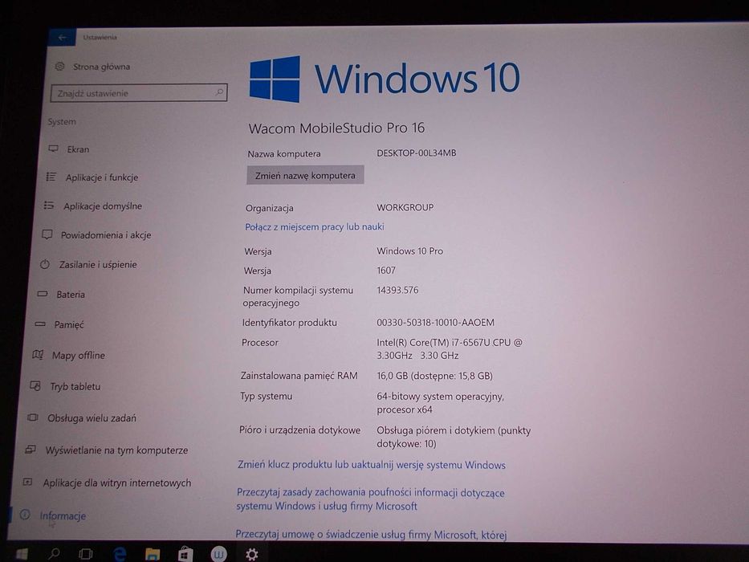
Task: Open the Store app from the taskbar
Action: coord(185,554)
